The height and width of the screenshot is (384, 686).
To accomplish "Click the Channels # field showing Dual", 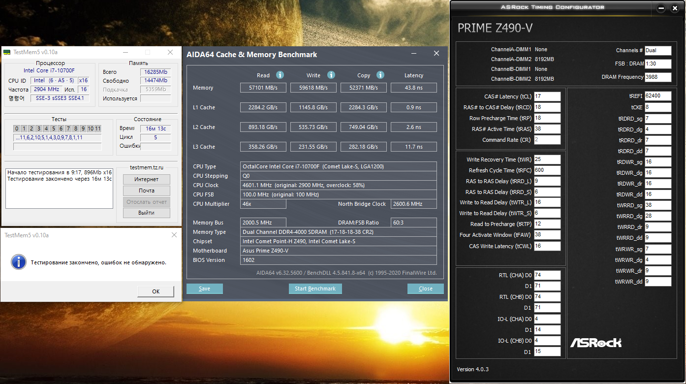I will point(658,50).
